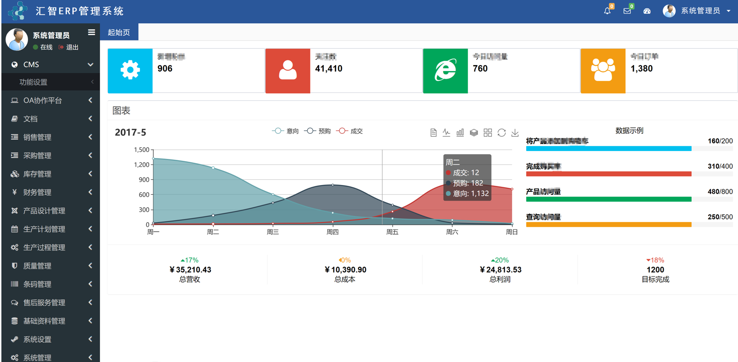Open the mail envelope icon in header
Viewport: 738px width, 362px height.
tap(627, 11)
